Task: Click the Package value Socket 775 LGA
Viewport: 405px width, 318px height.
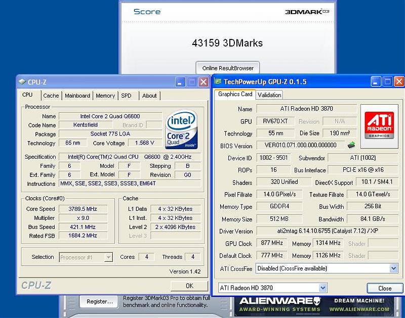Action: (x=110, y=134)
